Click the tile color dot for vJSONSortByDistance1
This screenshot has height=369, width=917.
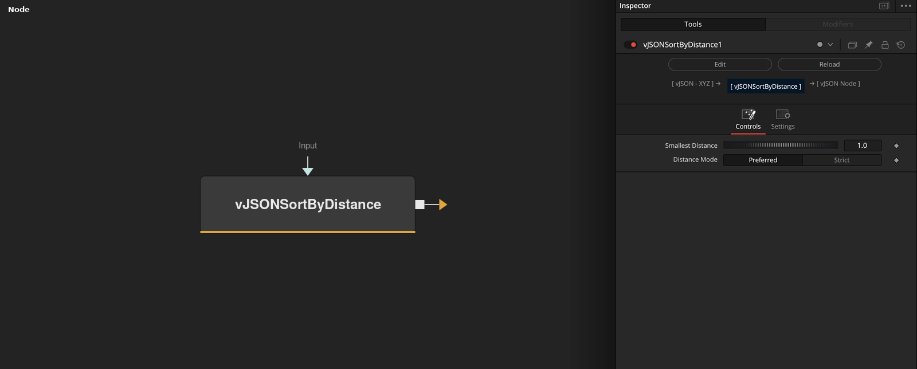click(x=820, y=45)
